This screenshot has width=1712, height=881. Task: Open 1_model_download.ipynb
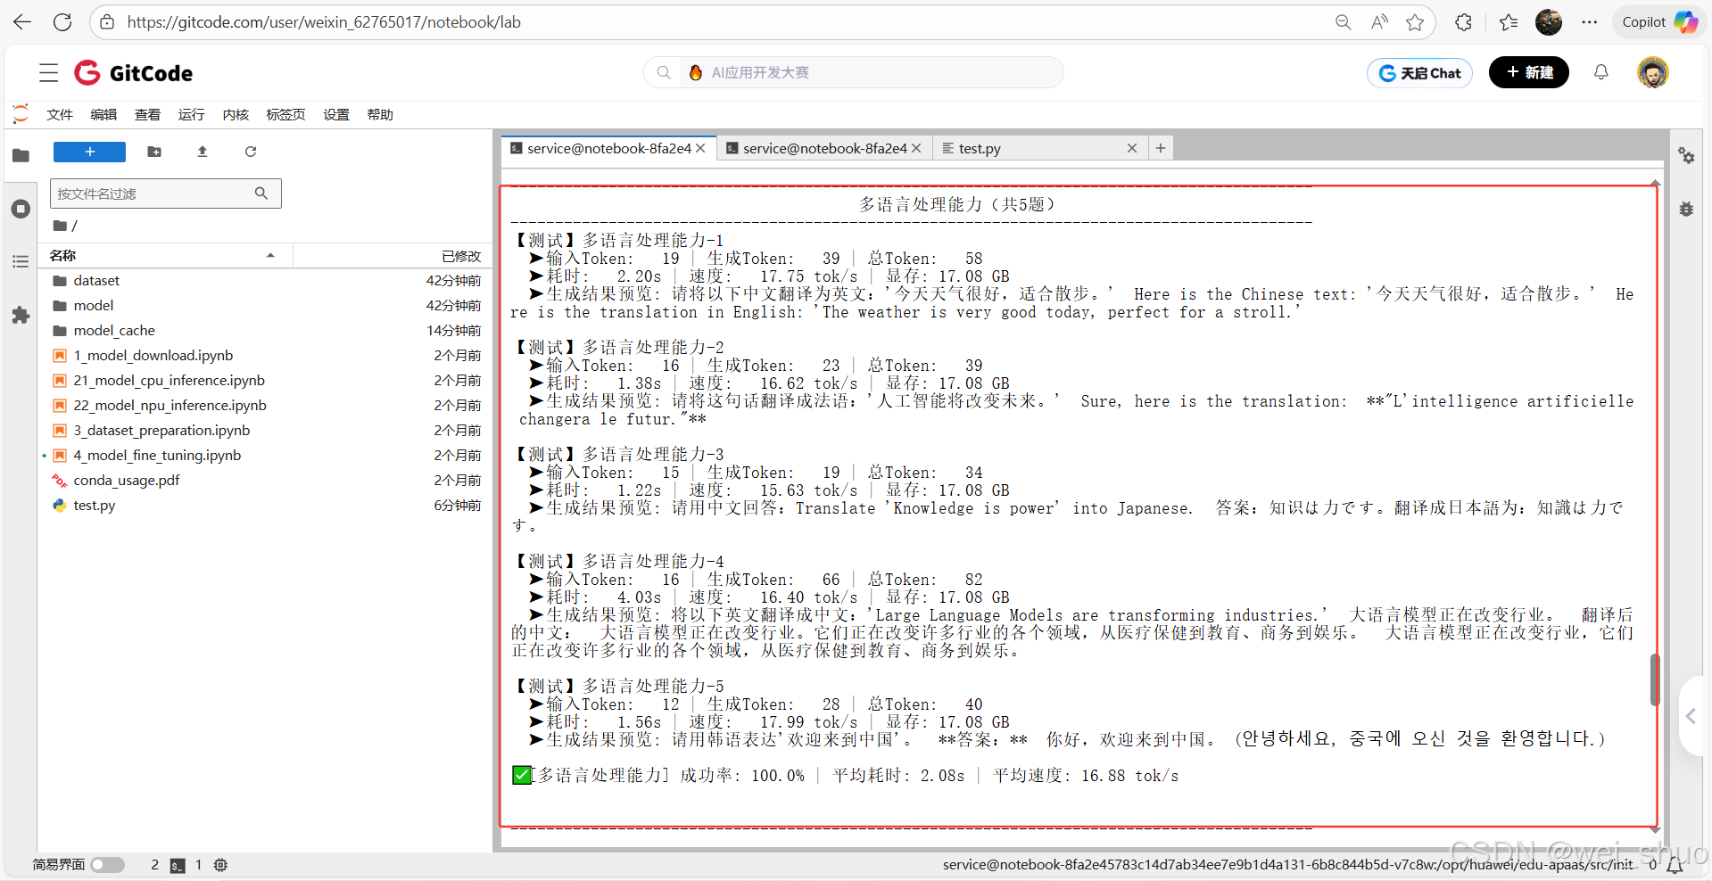coord(263,355)
